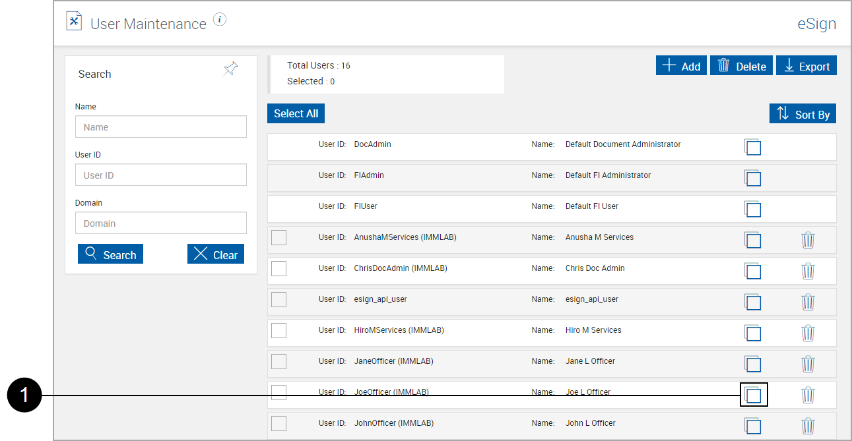Click the JaneOfficer (IMMLAB) user ID
Screen dimensions: 852x441
pos(394,361)
